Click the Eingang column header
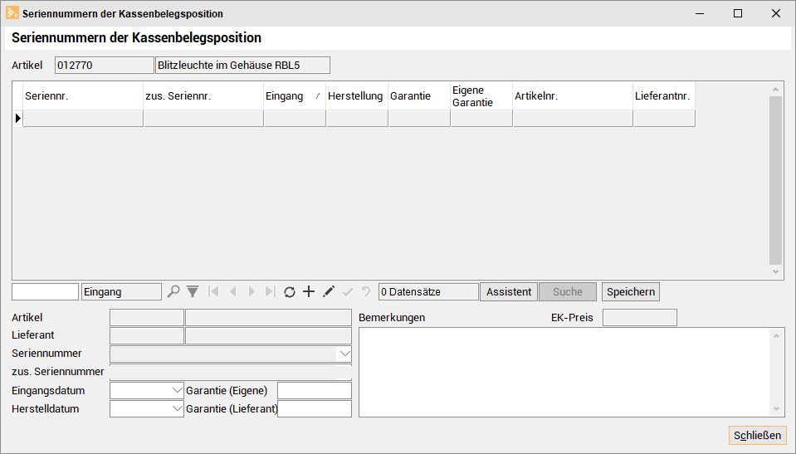Image resolution: width=796 pixels, height=454 pixels. tap(295, 96)
